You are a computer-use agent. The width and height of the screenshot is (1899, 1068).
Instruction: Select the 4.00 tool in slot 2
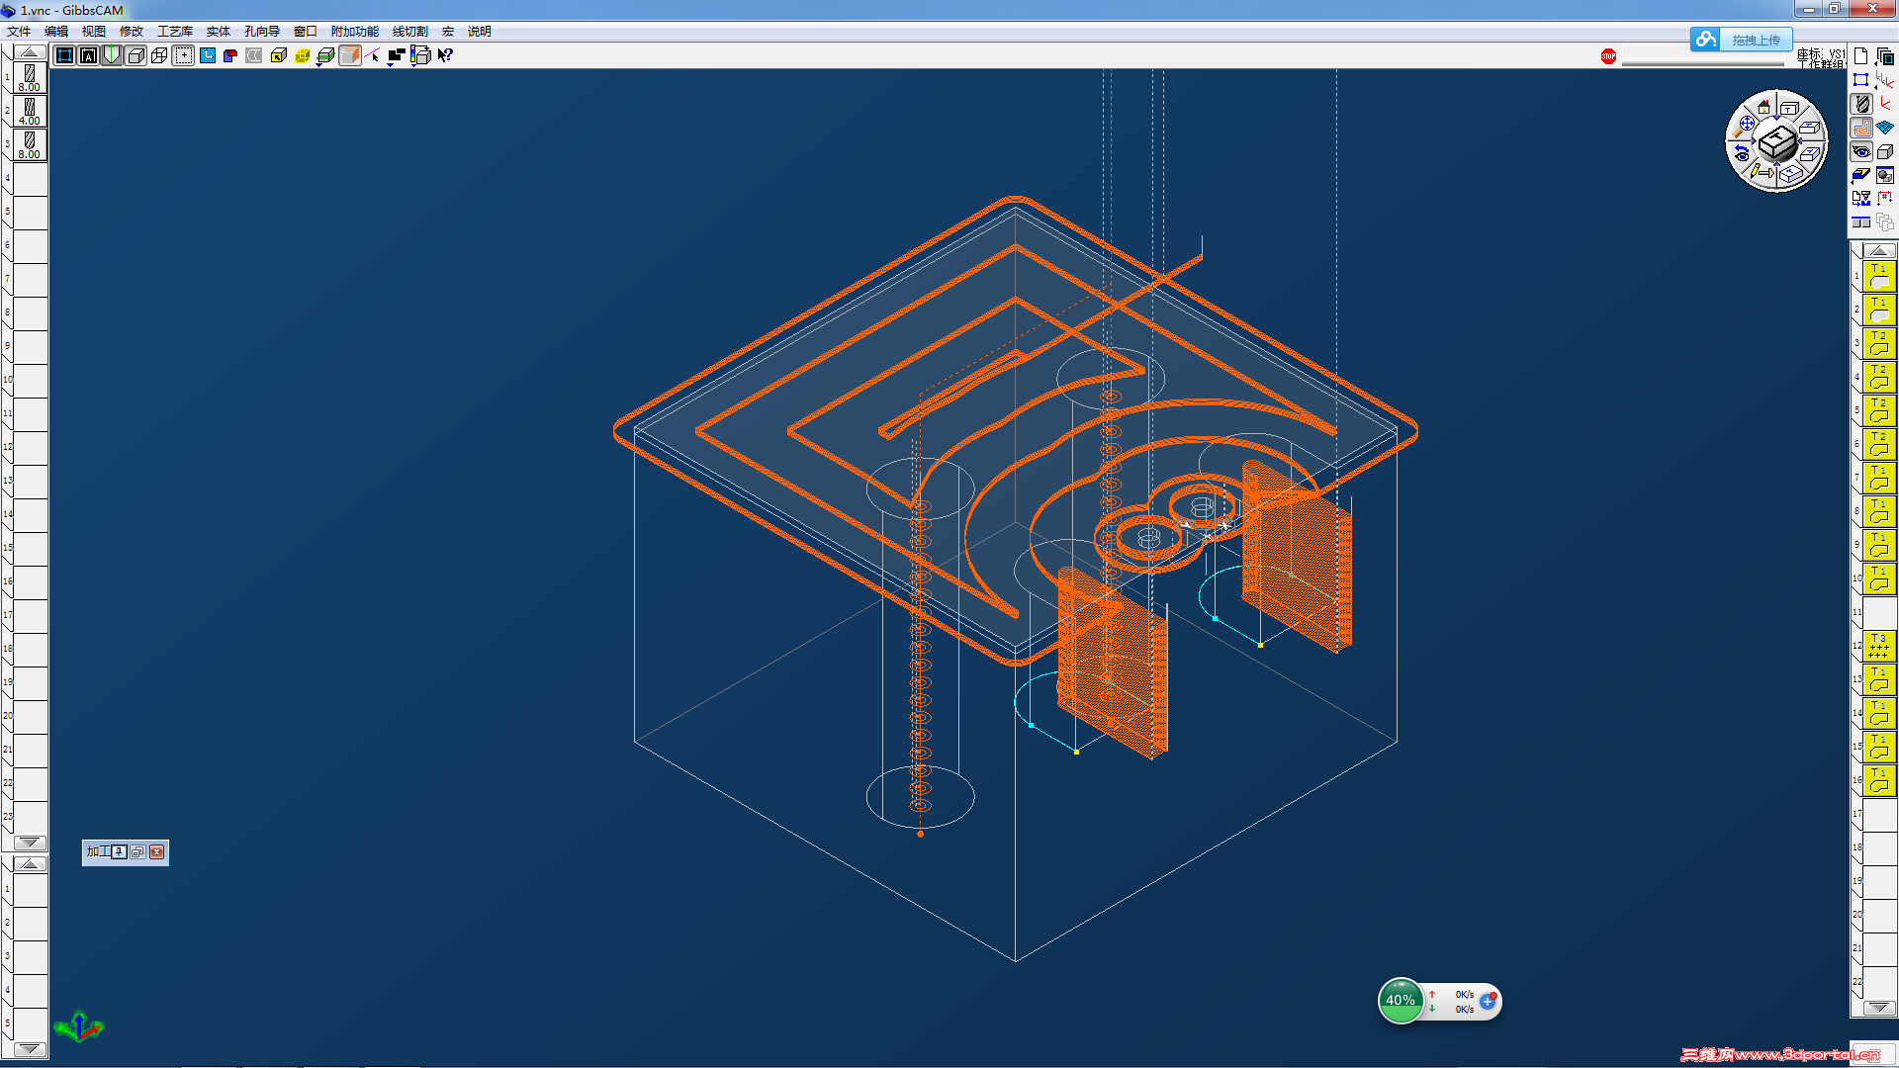tap(30, 111)
